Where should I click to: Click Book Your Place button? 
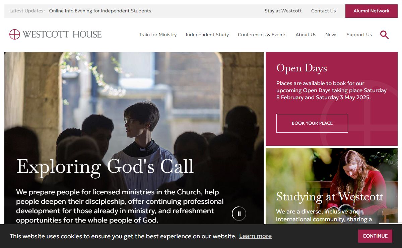coord(312,123)
